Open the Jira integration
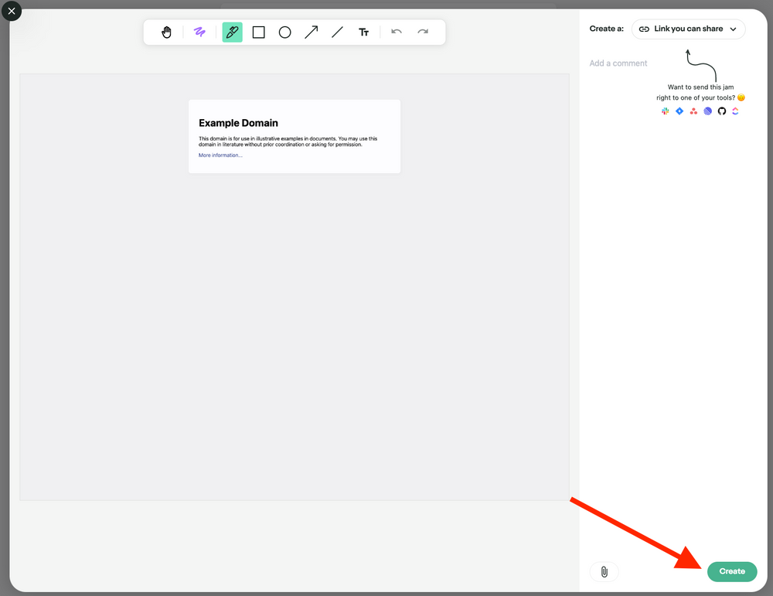773x596 pixels. pos(679,111)
